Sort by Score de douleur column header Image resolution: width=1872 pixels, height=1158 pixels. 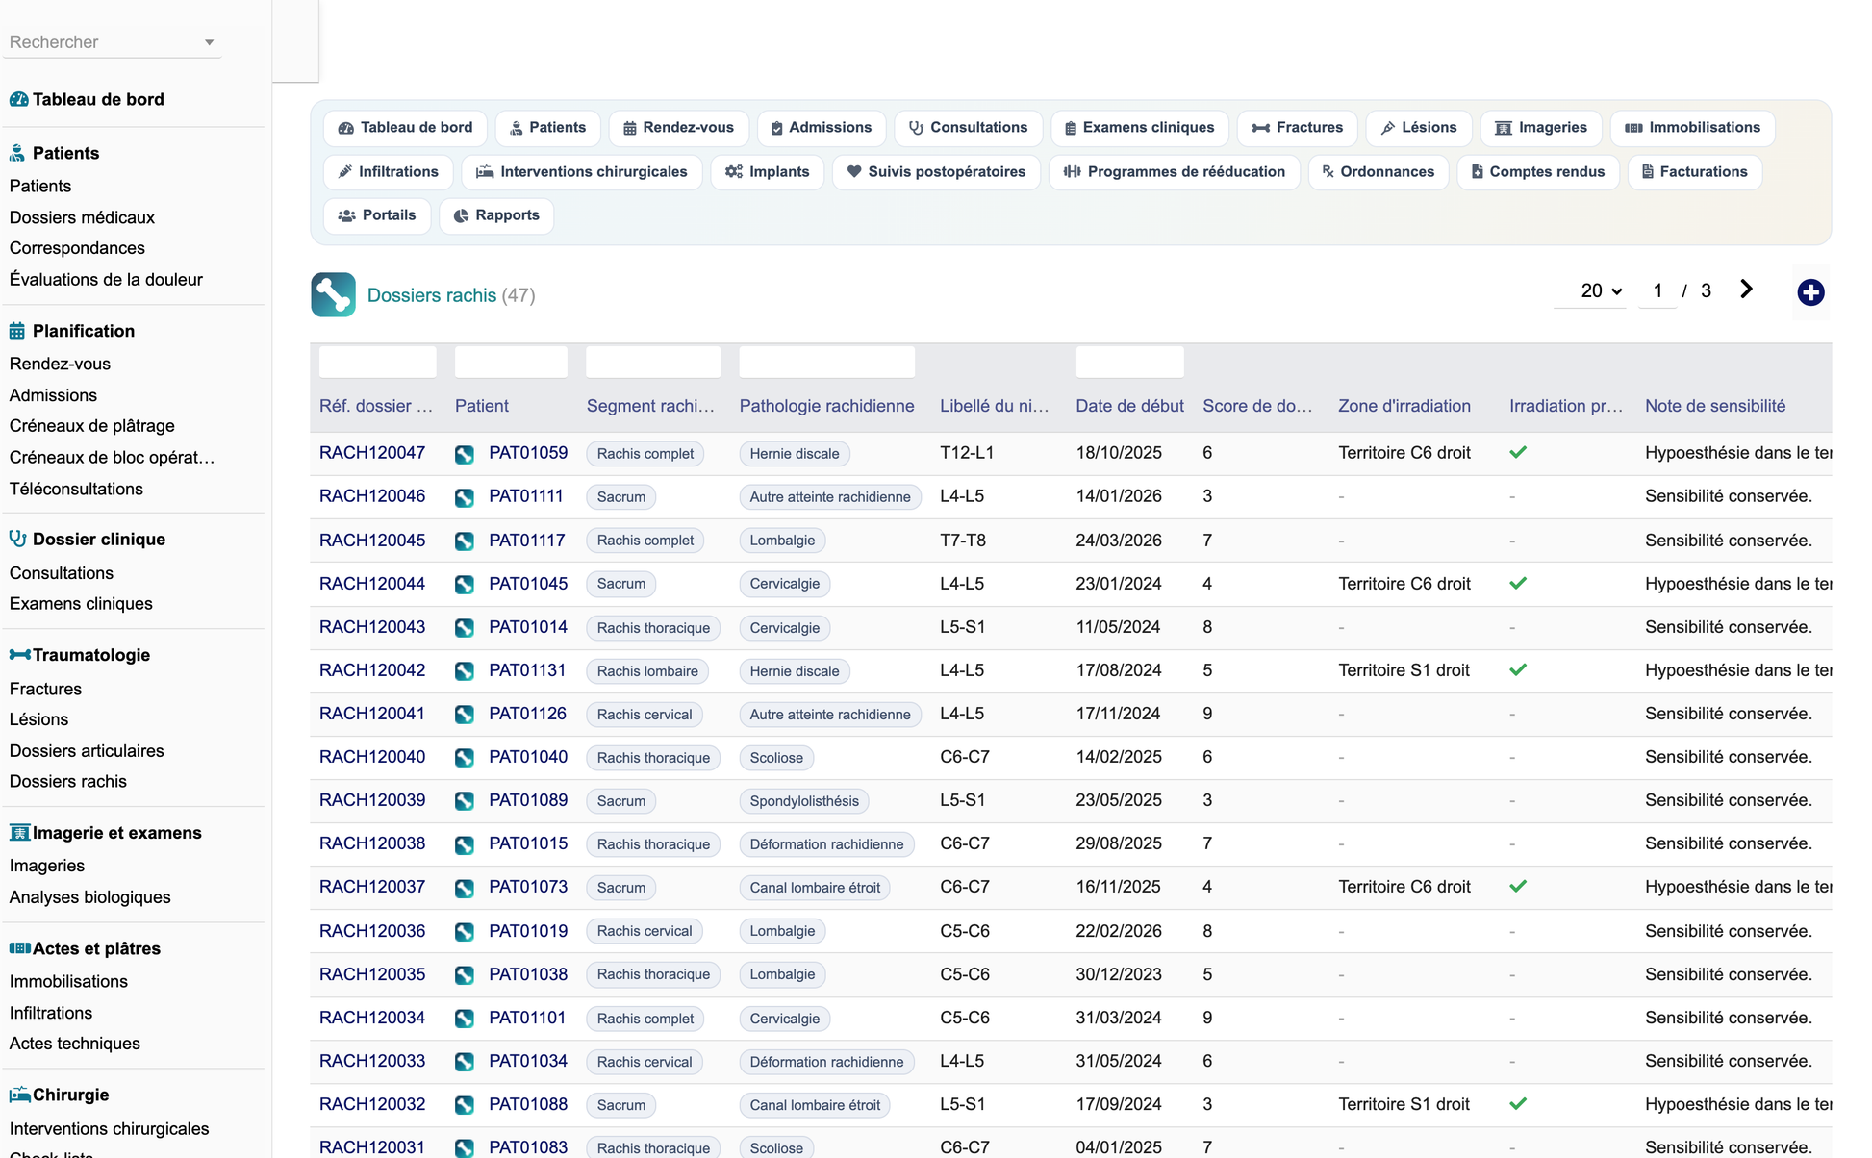click(x=1257, y=406)
